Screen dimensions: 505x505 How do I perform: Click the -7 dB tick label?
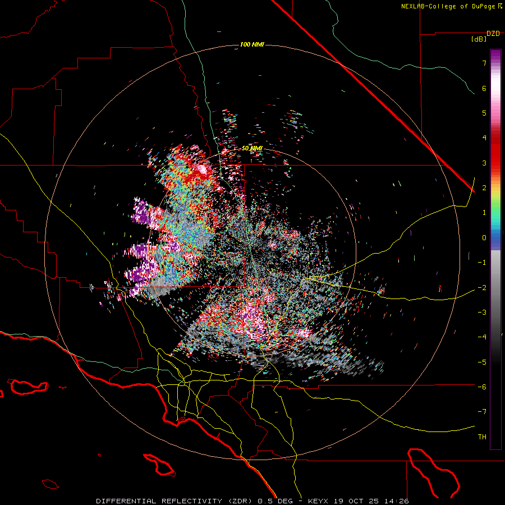482,412
